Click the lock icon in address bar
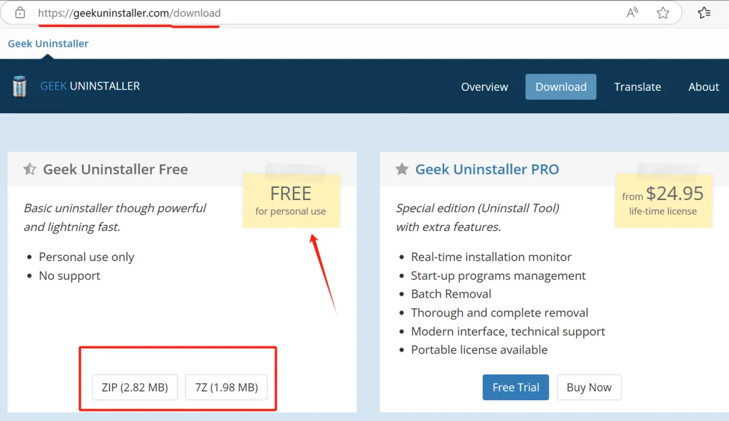 coord(20,13)
